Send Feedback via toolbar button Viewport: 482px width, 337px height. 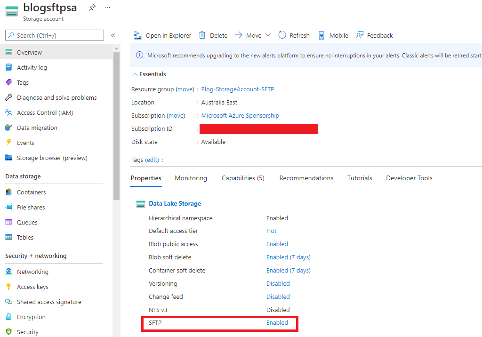tap(374, 35)
